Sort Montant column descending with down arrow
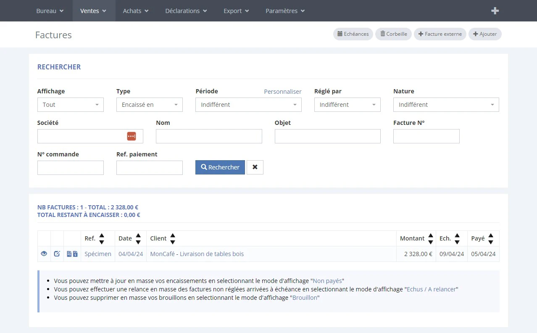This screenshot has width=537, height=333. [431, 242]
